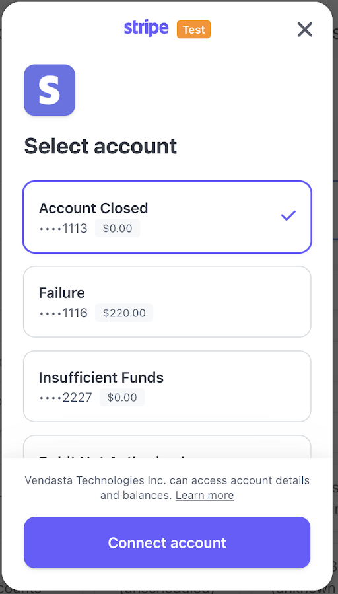
Task: Open the Learn more link
Action: tap(205, 495)
